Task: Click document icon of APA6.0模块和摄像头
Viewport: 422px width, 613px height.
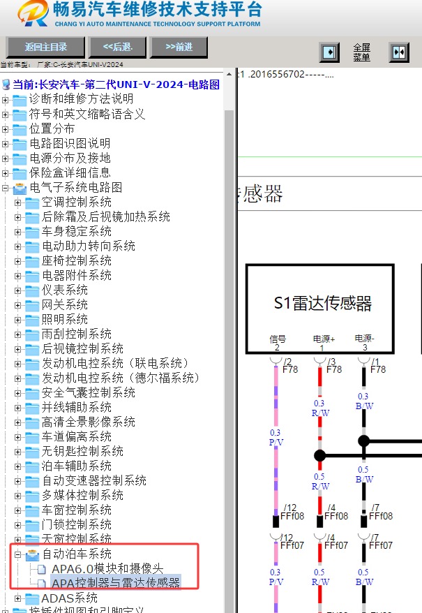Action: click(x=42, y=569)
